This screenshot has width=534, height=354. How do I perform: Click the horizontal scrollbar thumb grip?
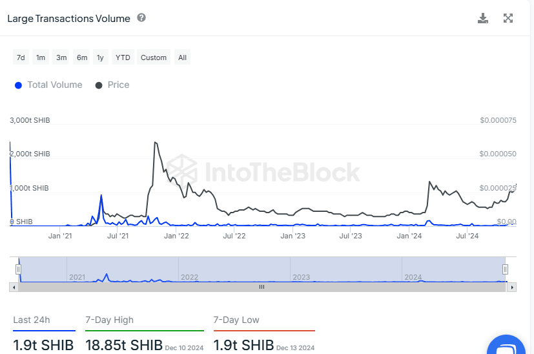point(262,287)
